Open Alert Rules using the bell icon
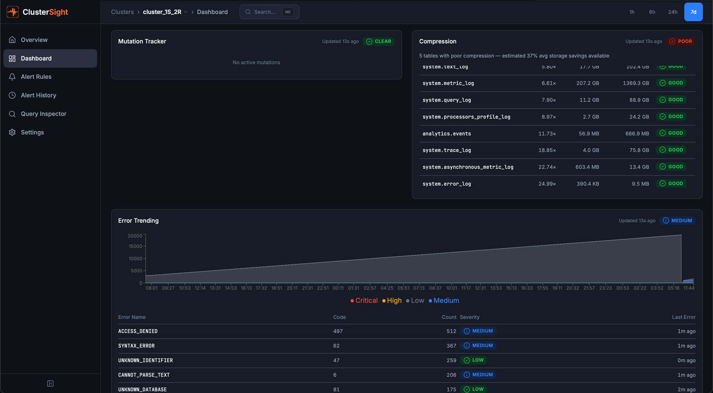 12,77
